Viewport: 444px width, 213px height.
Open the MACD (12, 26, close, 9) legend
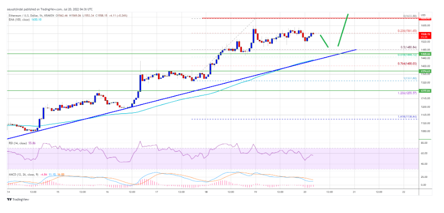24,175
